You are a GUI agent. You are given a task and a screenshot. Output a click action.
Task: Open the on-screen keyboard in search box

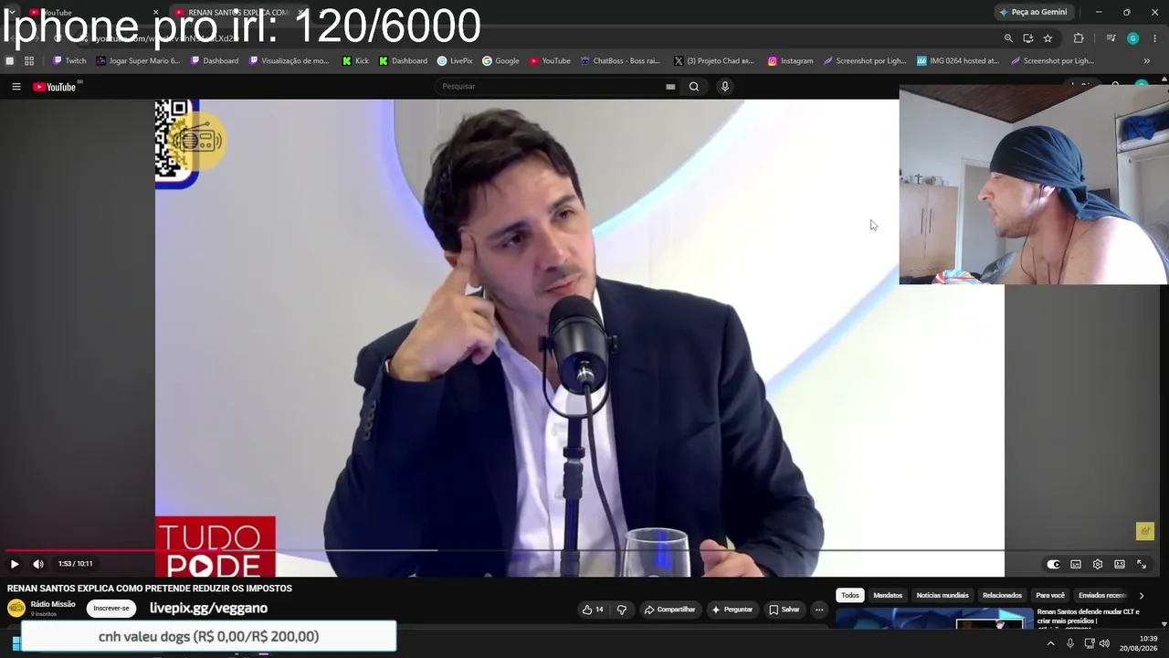tap(670, 87)
